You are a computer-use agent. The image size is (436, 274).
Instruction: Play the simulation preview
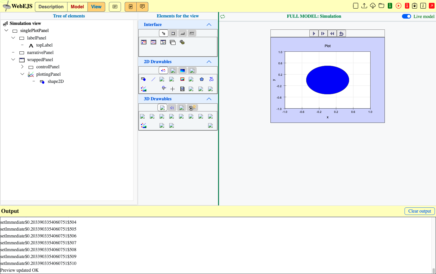click(314, 33)
